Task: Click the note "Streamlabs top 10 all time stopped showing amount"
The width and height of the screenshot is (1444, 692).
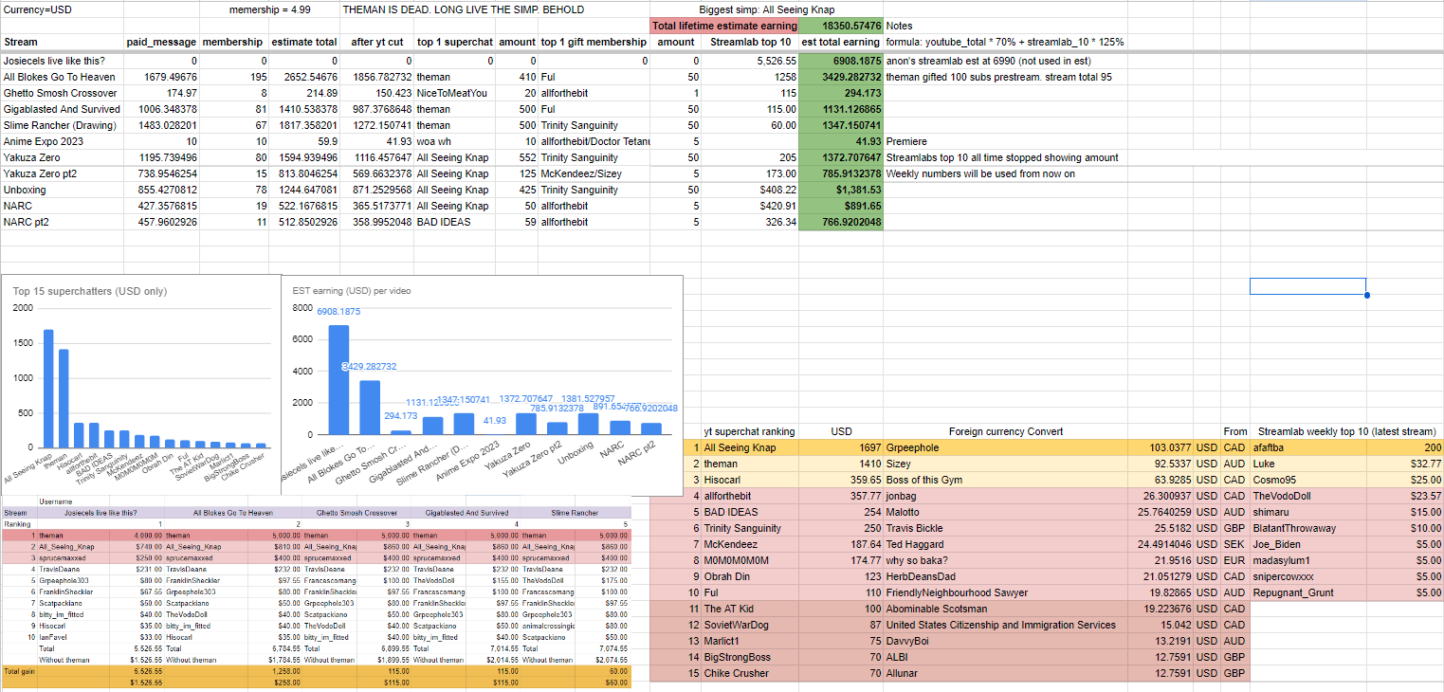Action: coord(1002,157)
